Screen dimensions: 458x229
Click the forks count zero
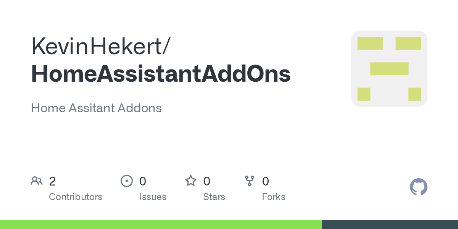click(266, 181)
